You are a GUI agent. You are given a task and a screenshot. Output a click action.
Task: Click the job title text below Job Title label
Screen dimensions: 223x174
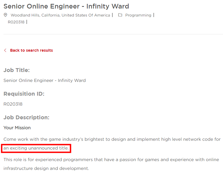pyautogui.click(x=44, y=80)
